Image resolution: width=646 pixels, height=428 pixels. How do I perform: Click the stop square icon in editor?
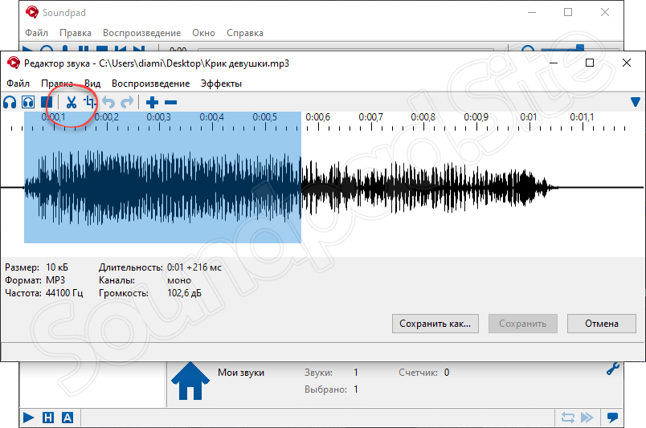(x=47, y=102)
